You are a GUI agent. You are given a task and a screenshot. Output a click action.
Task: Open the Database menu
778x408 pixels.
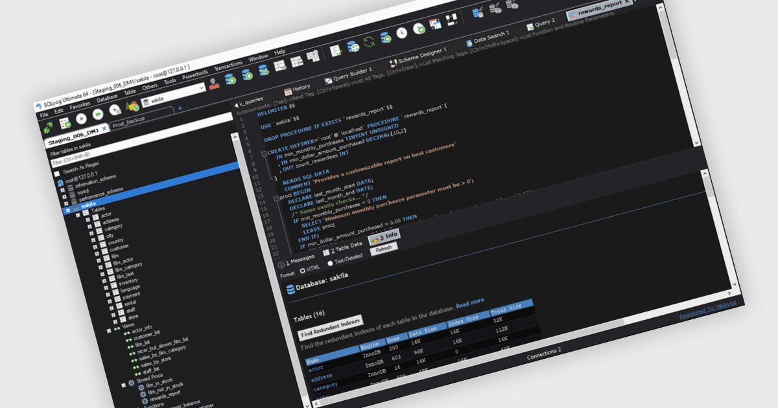pyautogui.click(x=108, y=98)
